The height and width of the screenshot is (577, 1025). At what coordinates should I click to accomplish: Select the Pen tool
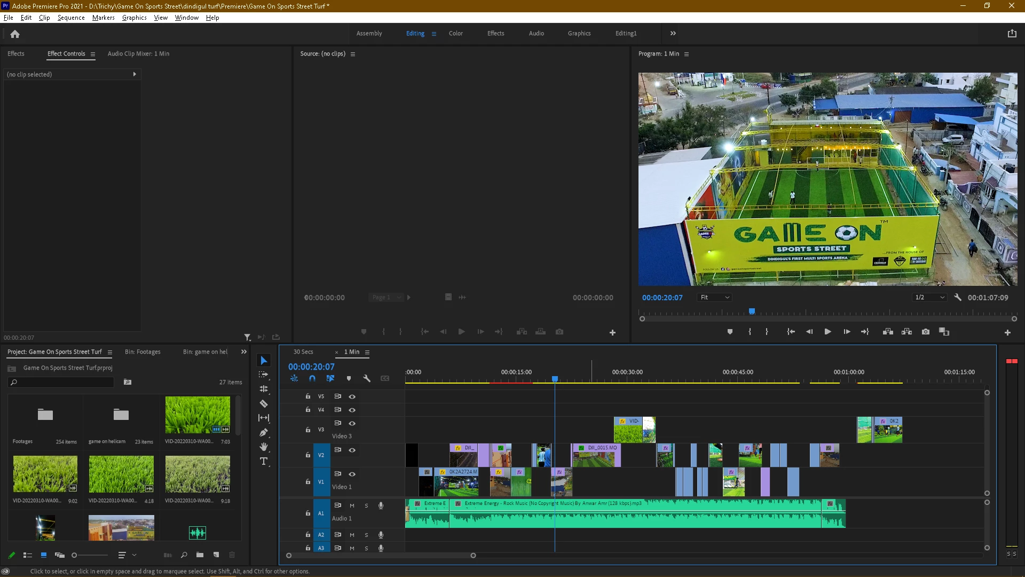coord(264,433)
